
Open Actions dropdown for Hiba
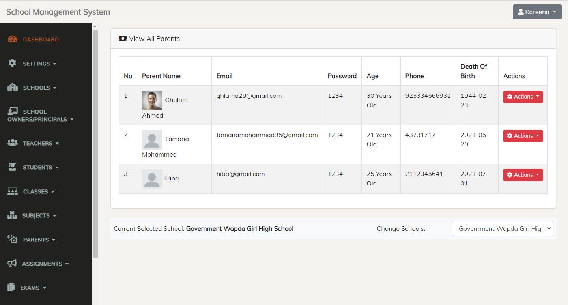(523, 175)
